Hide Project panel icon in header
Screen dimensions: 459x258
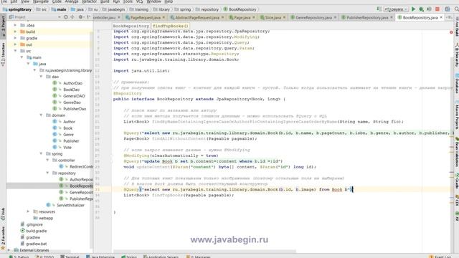pyautogui.click(x=88, y=17)
